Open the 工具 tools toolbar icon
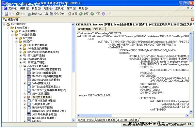The width and height of the screenshot is (195, 128). pyautogui.click(x=40, y=14)
